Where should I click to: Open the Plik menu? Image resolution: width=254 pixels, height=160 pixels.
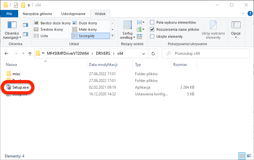(9, 14)
